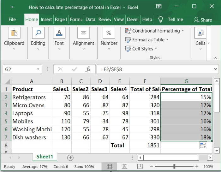Screen dimensions: 221x172
Task: Open the Alignment group icon
Action: [x=83, y=33]
